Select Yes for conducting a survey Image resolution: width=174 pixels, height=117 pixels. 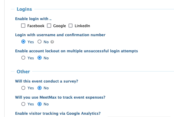coord(24,88)
